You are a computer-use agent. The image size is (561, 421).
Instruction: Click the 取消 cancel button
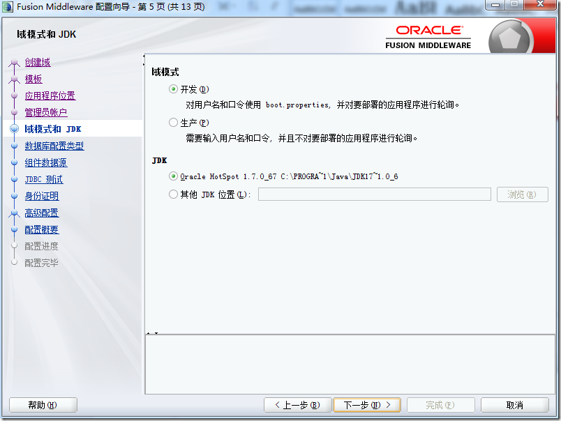(x=514, y=405)
